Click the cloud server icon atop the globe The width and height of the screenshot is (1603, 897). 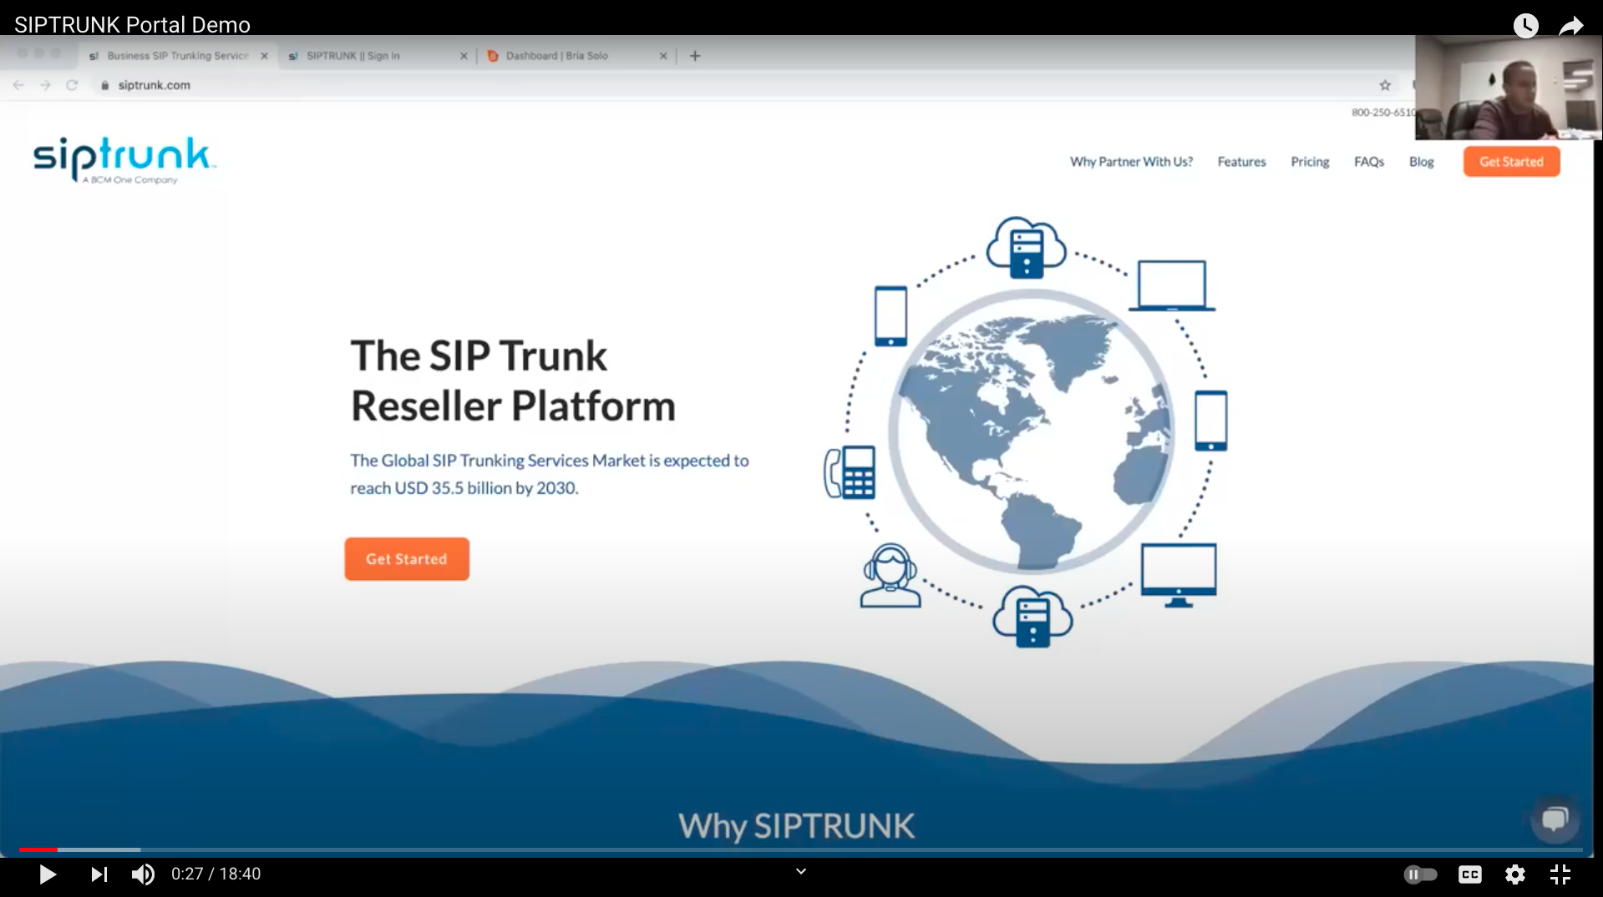tap(1026, 247)
